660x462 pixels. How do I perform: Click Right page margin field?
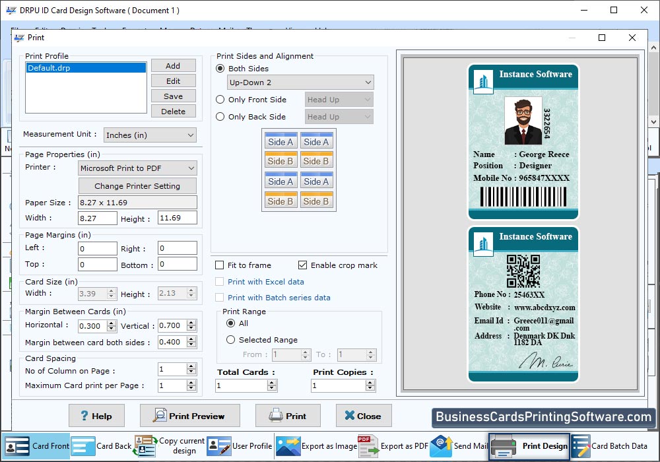click(x=177, y=248)
